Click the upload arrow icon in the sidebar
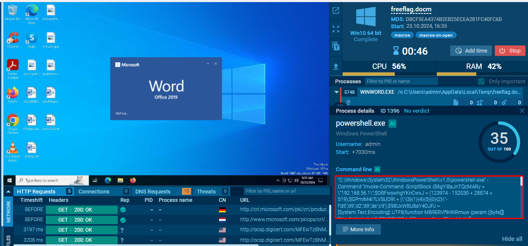 point(336,66)
